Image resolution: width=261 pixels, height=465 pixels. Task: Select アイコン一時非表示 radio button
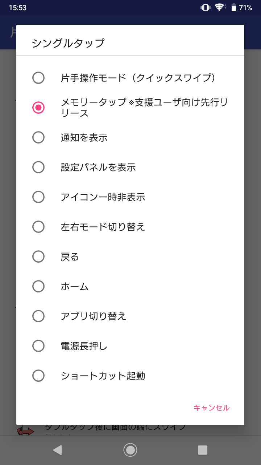38,197
